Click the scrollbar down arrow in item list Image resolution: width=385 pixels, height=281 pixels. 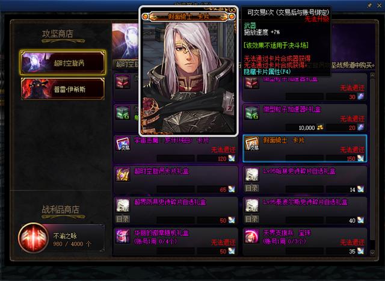click(372, 252)
